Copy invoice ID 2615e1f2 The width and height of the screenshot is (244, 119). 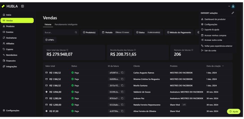point(122,86)
